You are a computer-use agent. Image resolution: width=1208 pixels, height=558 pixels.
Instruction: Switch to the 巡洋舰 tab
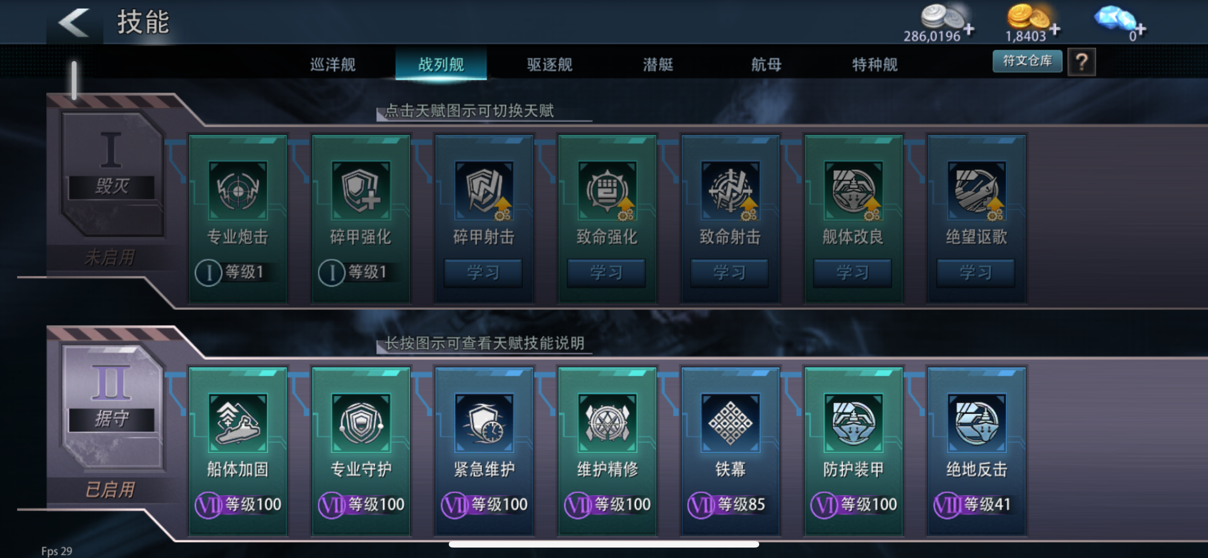tap(333, 64)
